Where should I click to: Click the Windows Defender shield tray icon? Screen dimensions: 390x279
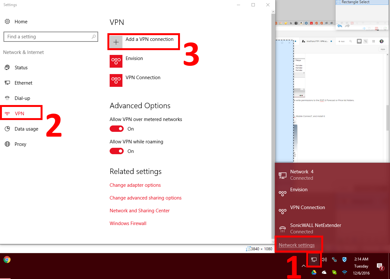(344, 260)
